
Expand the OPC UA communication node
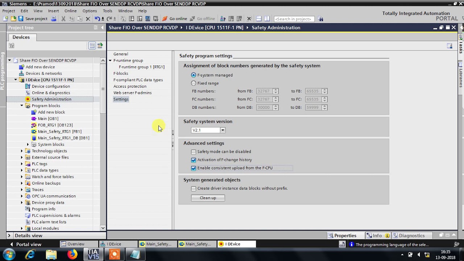tap(22, 196)
